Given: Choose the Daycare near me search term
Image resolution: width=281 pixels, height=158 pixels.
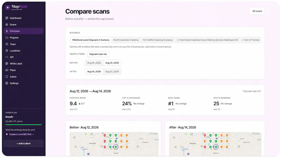Looking at the screenshot, I should point(98,54).
